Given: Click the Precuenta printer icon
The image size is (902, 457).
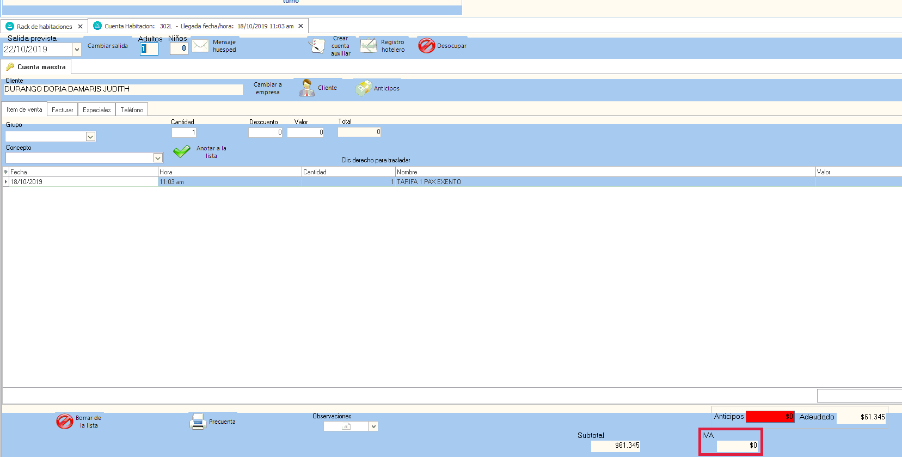Looking at the screenshot, I should click(198, 422).
